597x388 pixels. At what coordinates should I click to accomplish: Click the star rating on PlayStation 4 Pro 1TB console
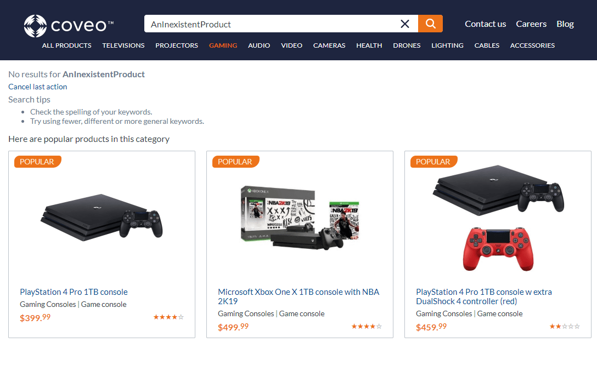point(168,317)
